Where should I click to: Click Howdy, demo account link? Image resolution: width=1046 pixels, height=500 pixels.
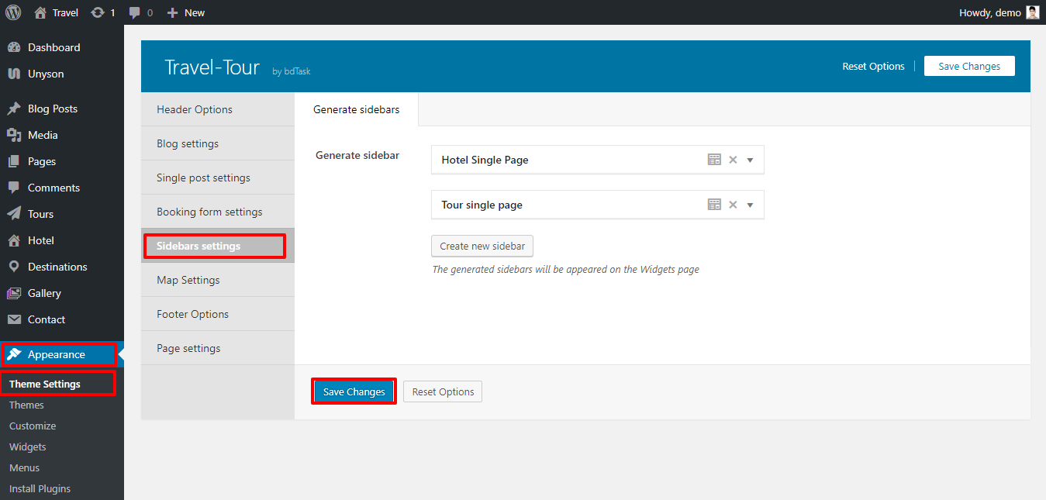click(x=999, y=12)
